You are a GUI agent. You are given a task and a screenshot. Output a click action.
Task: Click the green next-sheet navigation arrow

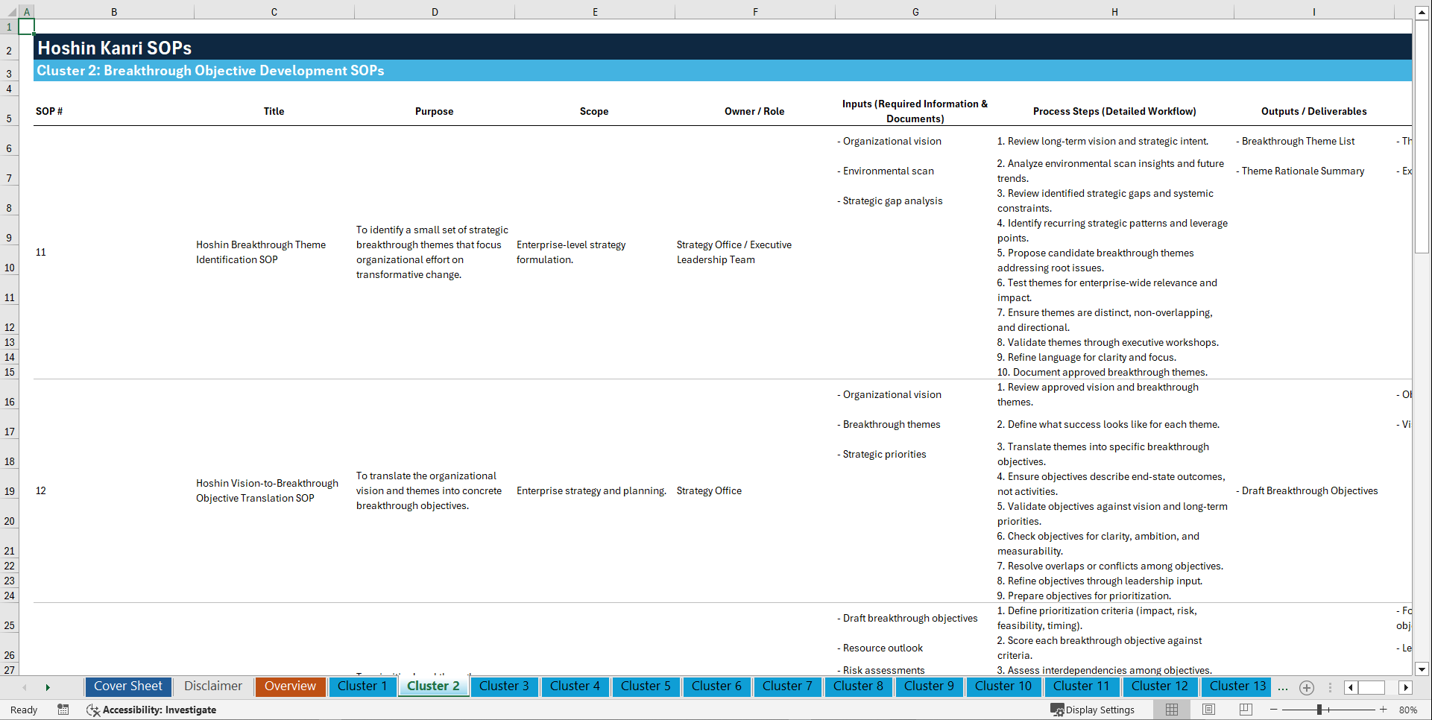click(48, 686)
